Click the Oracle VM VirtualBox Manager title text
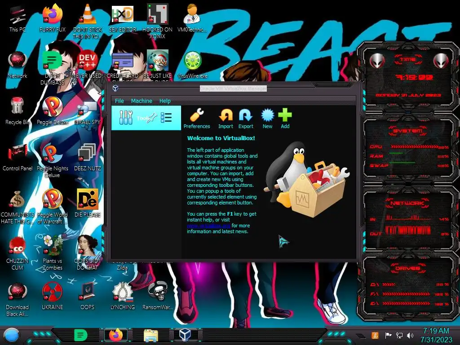The height and width of the screenshot is (345, 460). (x=233, y=88)
